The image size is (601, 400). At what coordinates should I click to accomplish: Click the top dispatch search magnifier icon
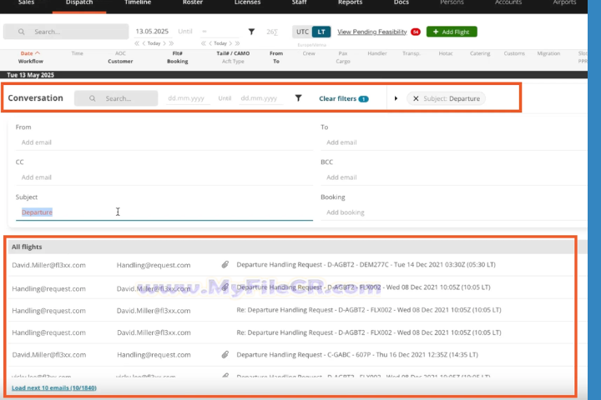click(21, 32)
